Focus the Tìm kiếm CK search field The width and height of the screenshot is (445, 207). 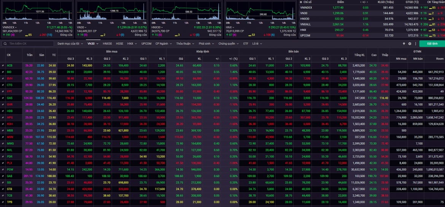[27, 44]
